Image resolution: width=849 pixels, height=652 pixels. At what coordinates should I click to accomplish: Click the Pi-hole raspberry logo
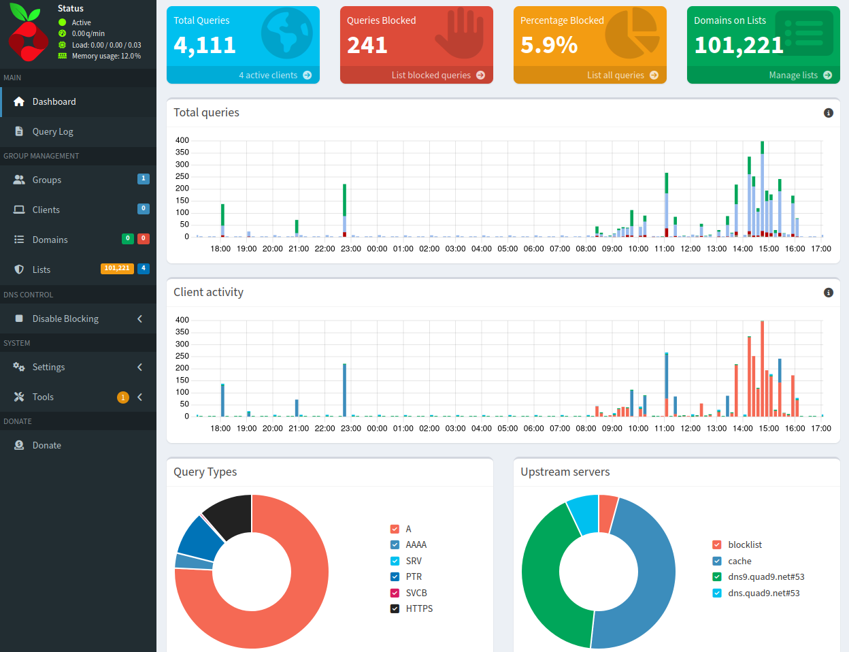pos(27,31)
